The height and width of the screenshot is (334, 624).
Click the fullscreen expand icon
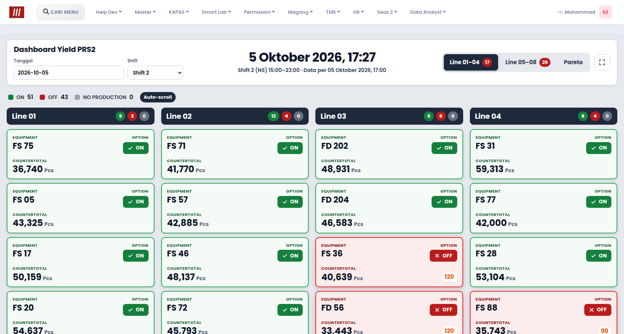tap(602, 62)
